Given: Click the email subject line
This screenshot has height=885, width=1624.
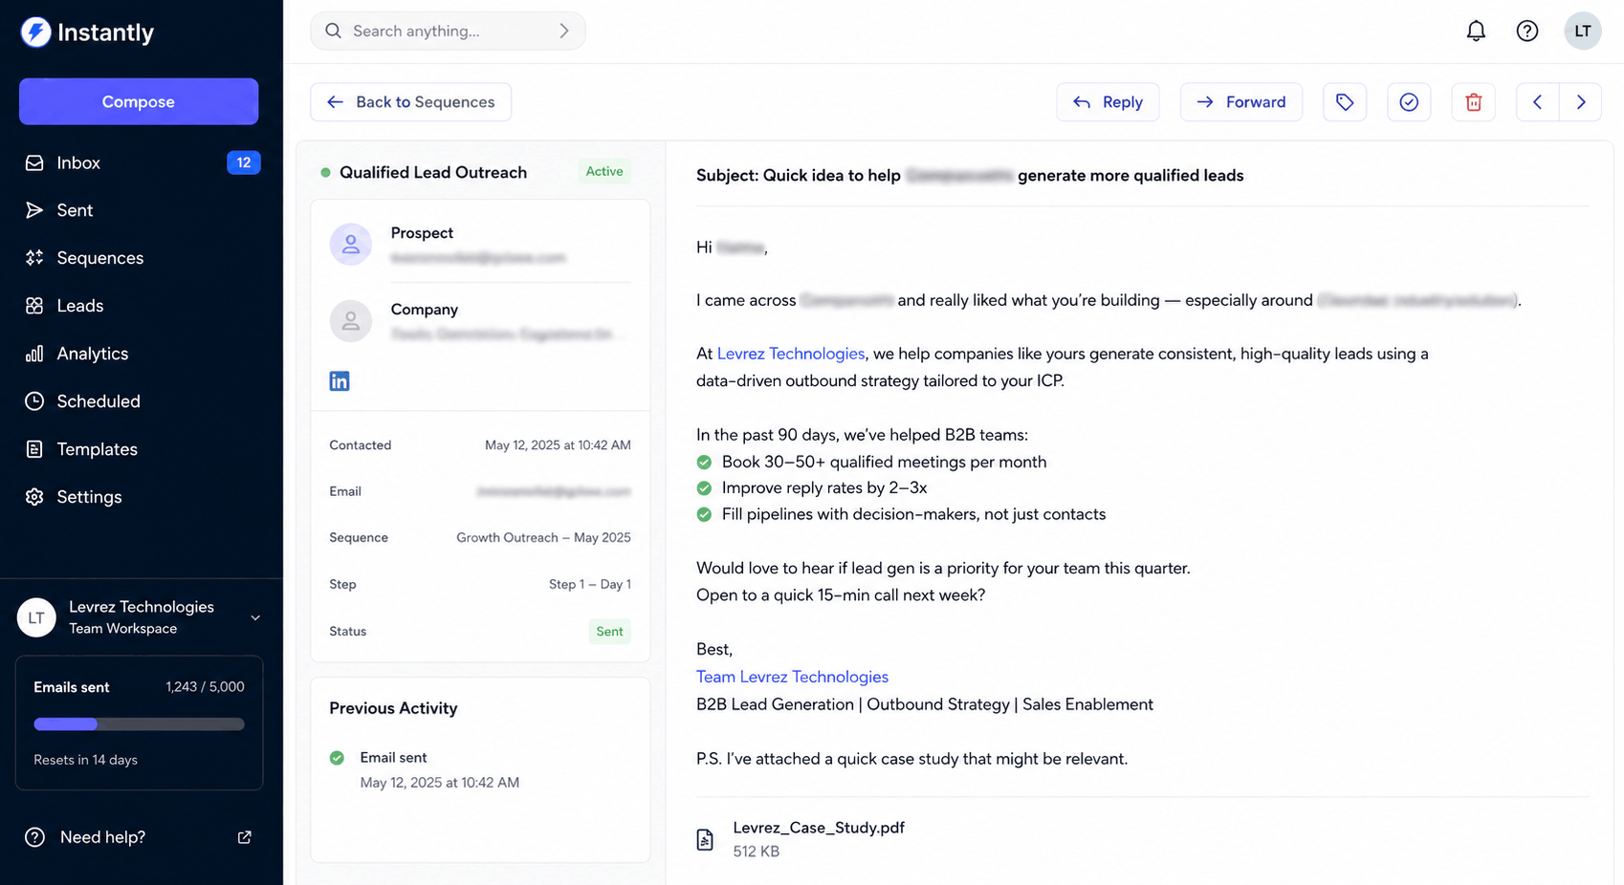Looking at the screenshot, I should point(970,176).
